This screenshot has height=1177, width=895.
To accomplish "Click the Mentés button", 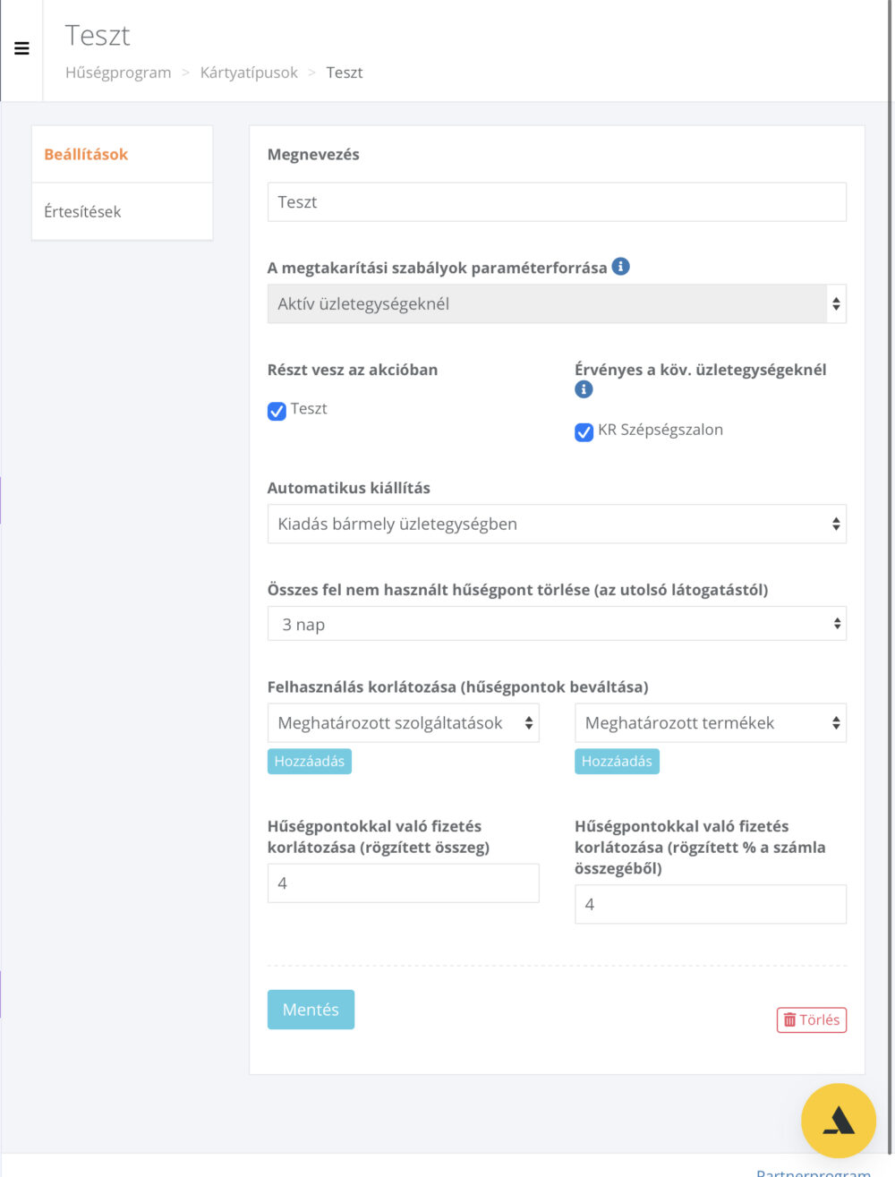I will point(311,1010).
